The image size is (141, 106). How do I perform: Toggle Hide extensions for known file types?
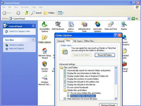(65, 99)
